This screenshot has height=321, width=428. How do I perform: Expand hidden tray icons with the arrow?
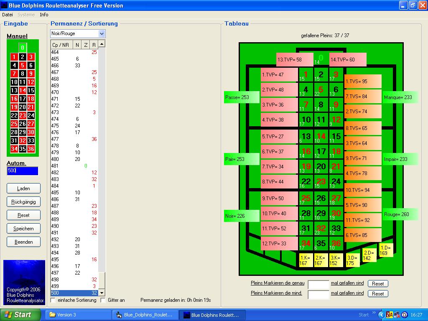click(382, 315)
